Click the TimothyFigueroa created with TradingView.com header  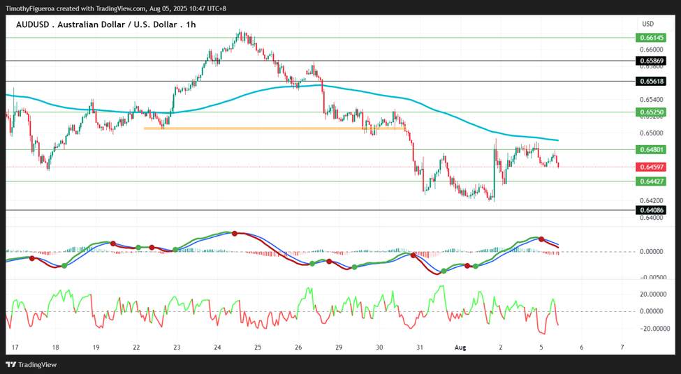click(115, 8)
